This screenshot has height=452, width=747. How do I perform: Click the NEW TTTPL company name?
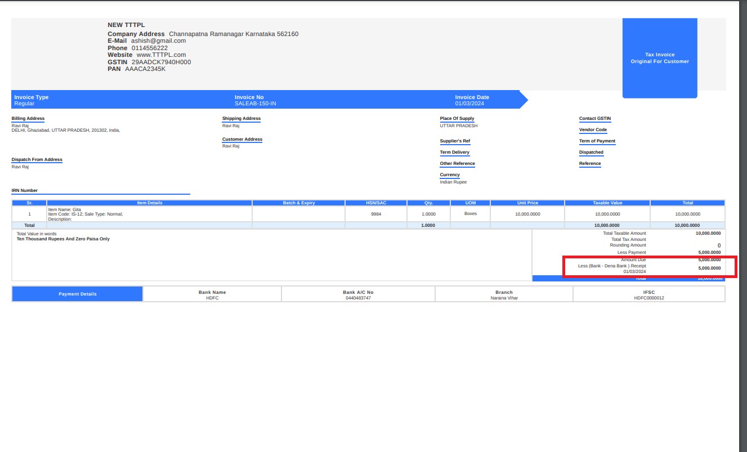[126, 25]
